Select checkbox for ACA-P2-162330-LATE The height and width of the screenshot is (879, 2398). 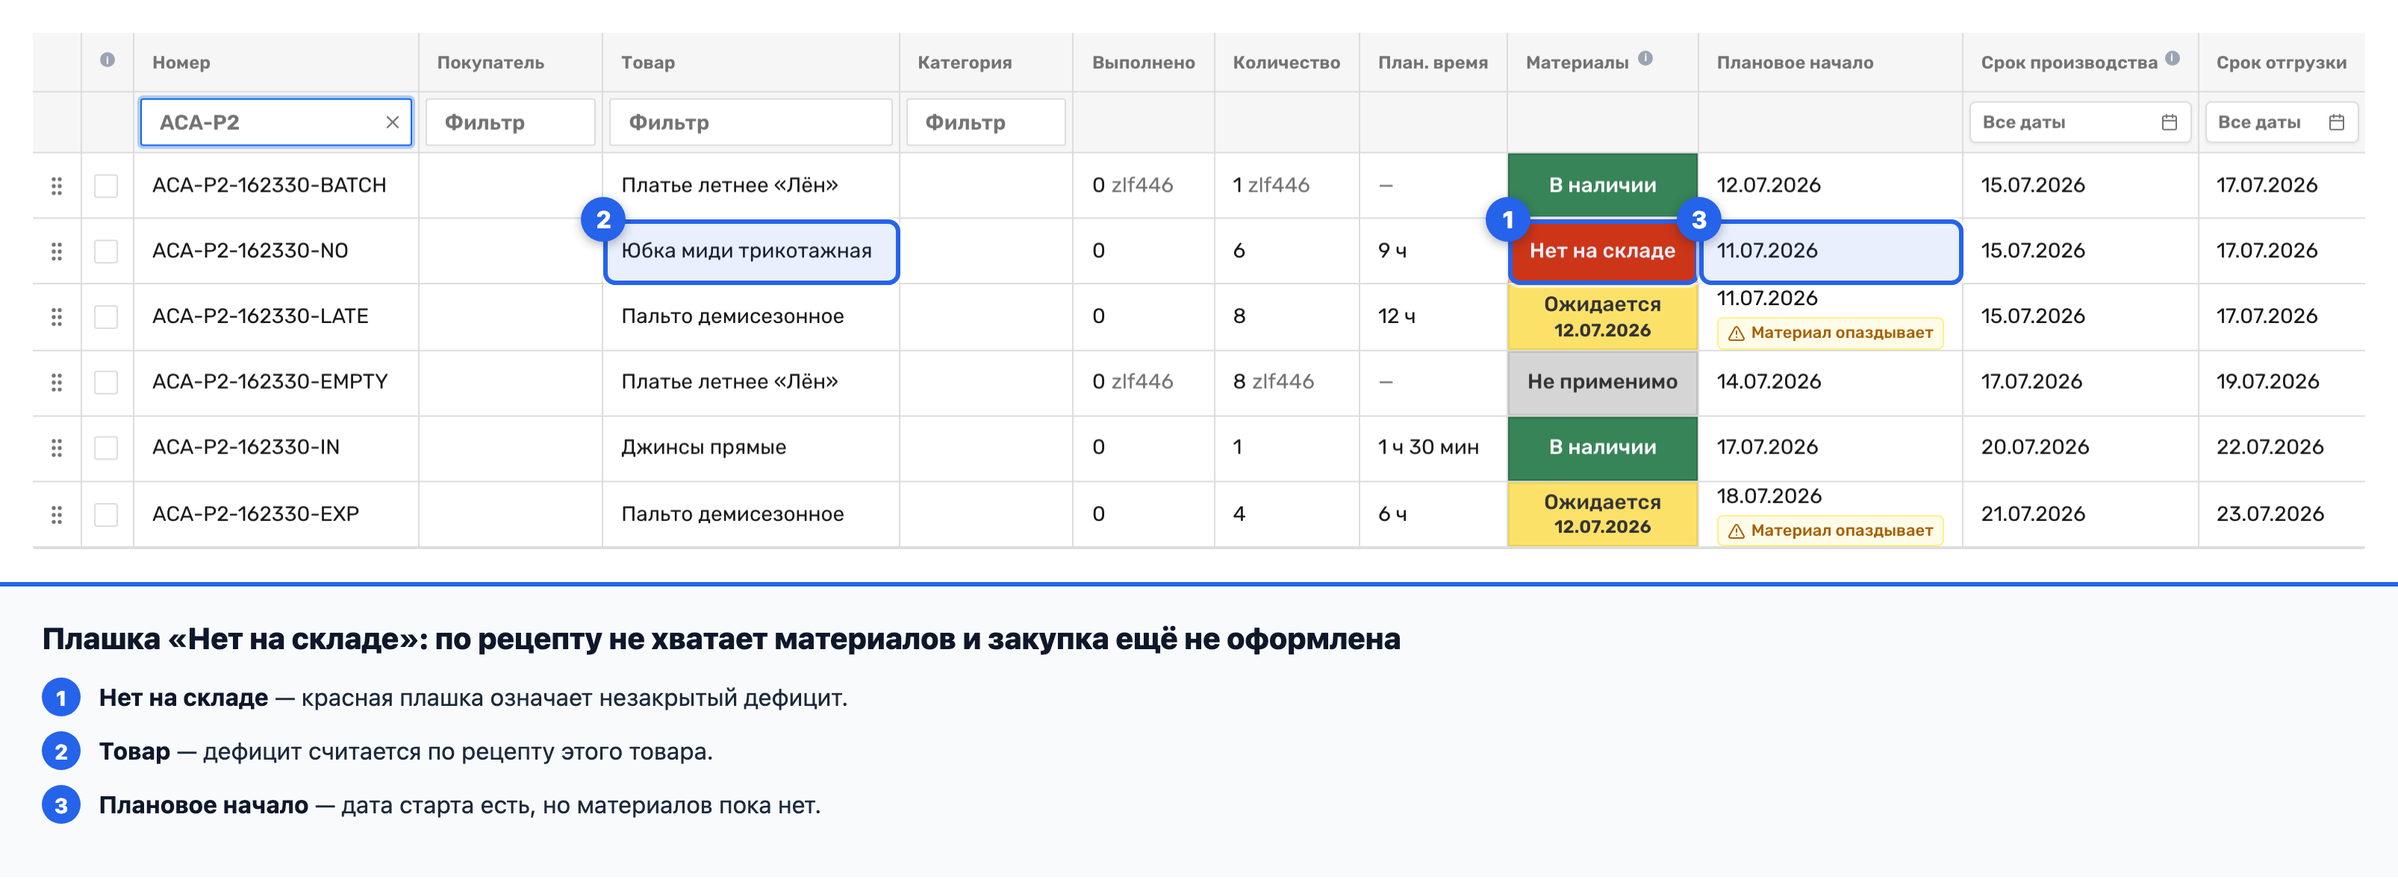pos(106,317)
